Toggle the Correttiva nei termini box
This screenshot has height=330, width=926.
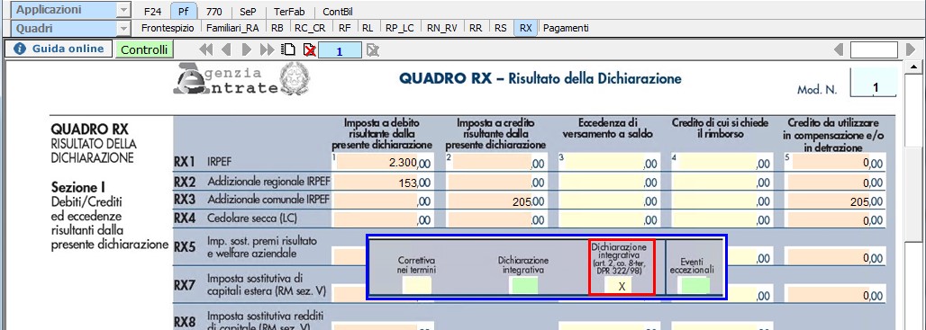coord(417,286)
